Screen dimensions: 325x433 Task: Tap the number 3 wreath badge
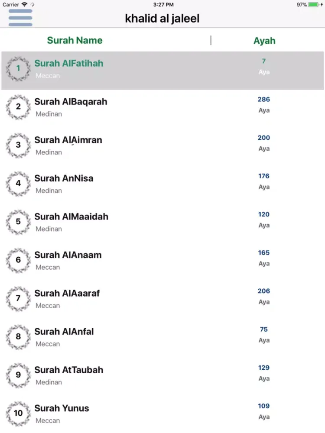point(18,145)
